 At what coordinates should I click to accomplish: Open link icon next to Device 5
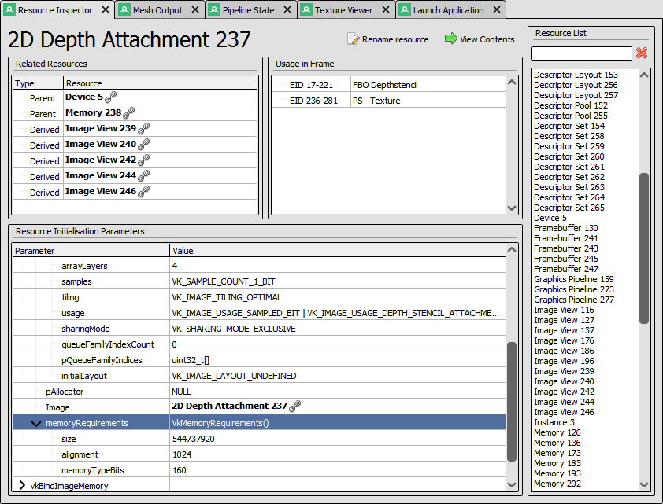pyautogui.click(x=110, y=97)
